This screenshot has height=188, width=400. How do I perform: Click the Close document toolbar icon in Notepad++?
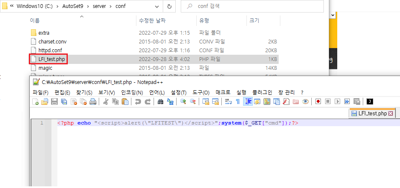[x=74, y=102]
